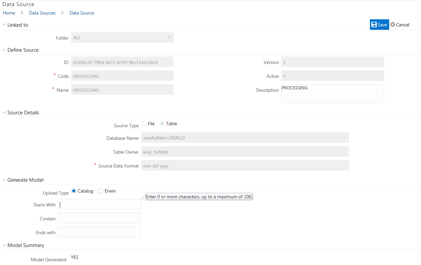Click the Description text area
Screen dimensions: 421x265
(332, 93)
